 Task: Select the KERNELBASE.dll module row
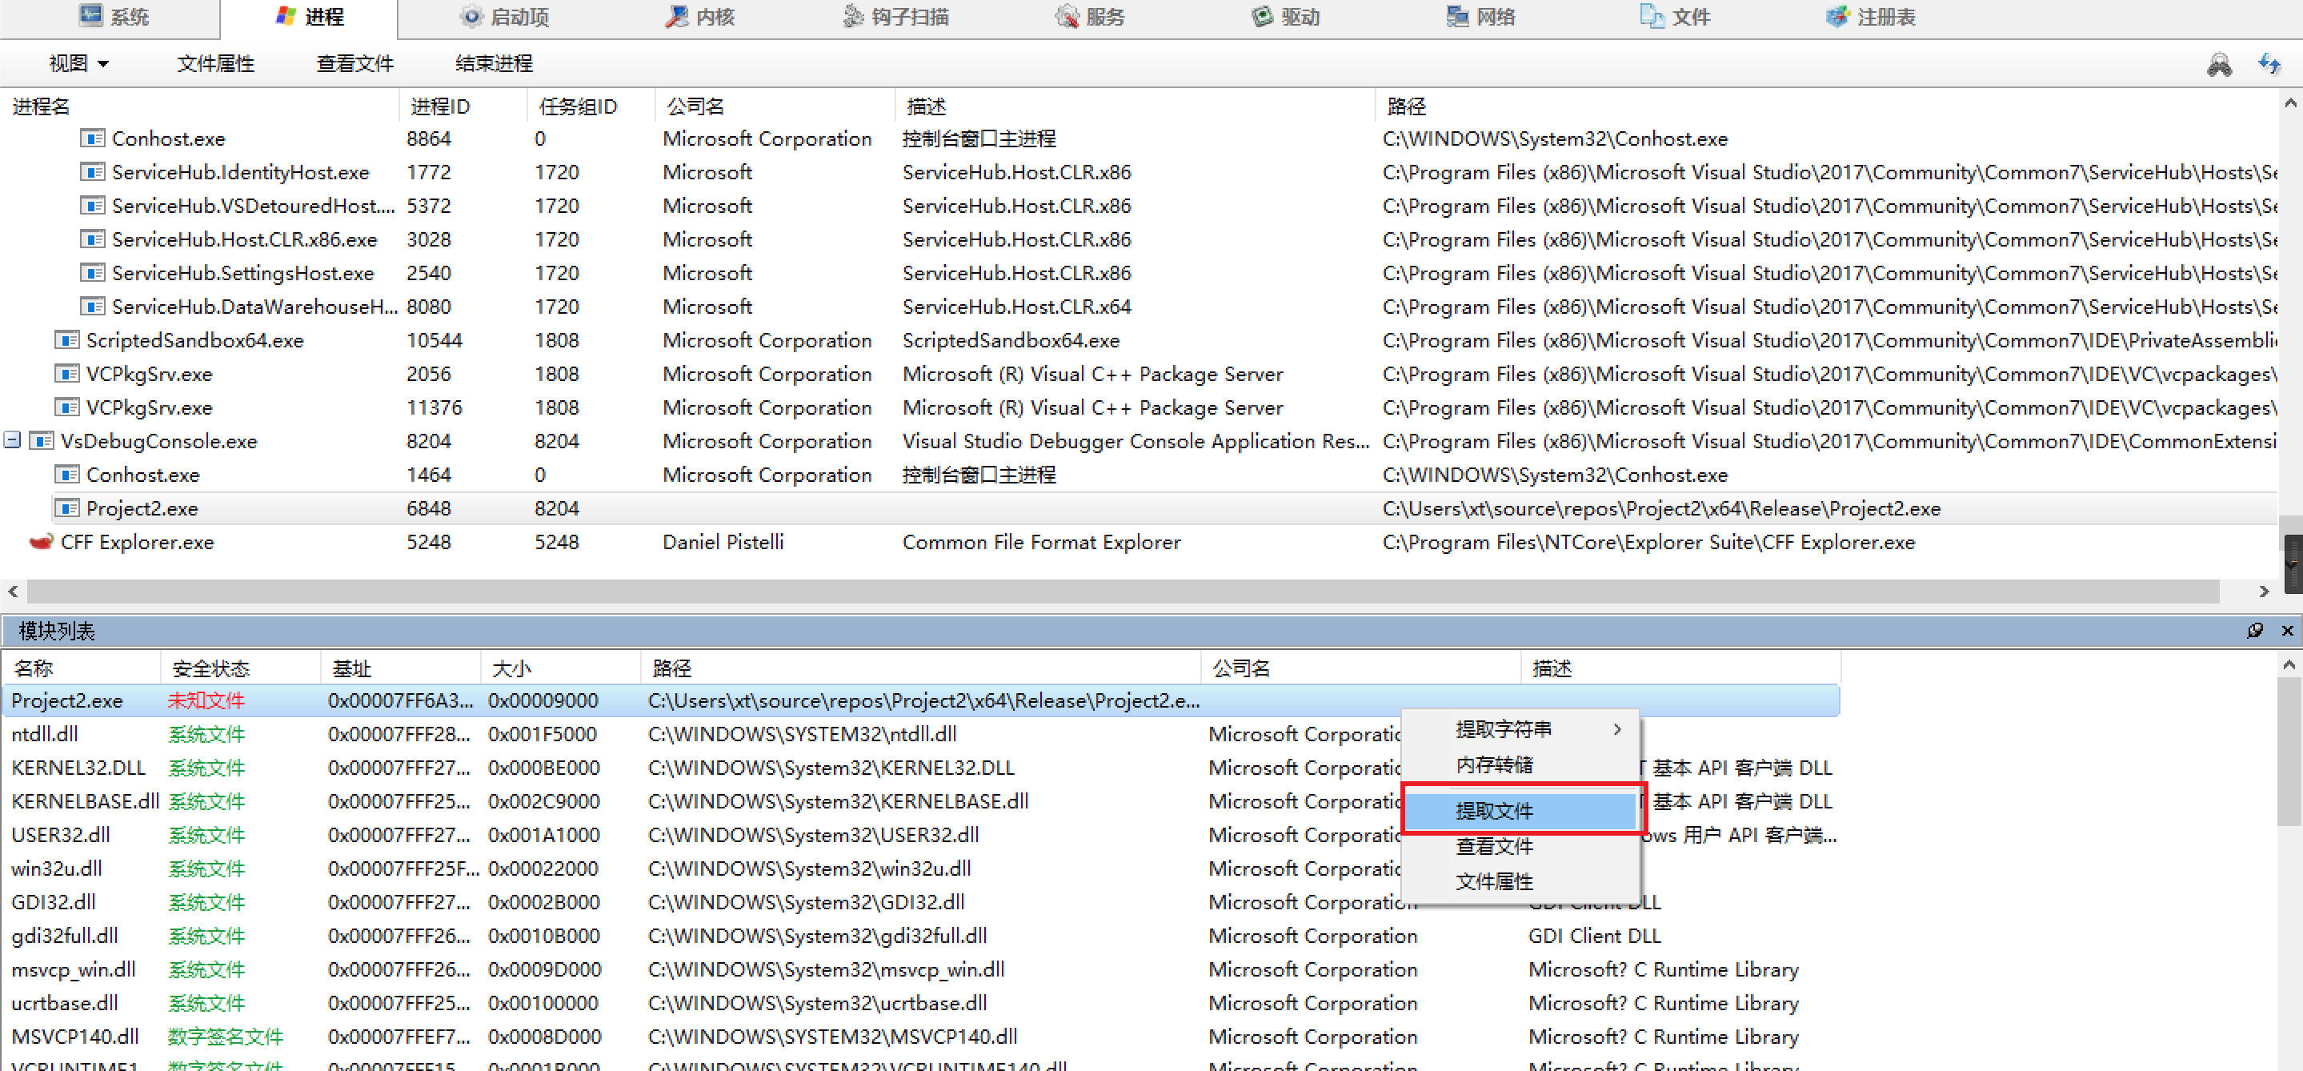click(x=921, y=801)
